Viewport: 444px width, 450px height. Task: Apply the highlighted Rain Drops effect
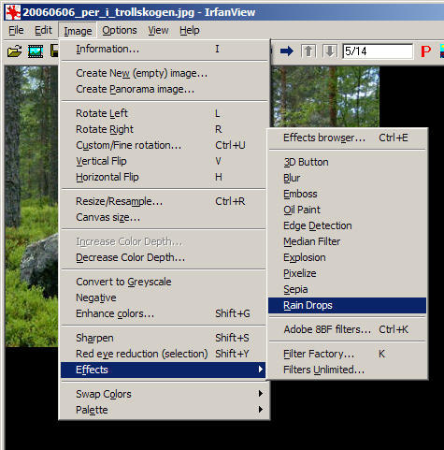click(x=348, y=305)
